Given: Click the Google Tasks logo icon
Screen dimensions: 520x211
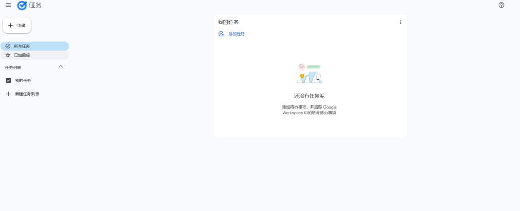Looking at the screenshot, I should click(x=22, y=5).
